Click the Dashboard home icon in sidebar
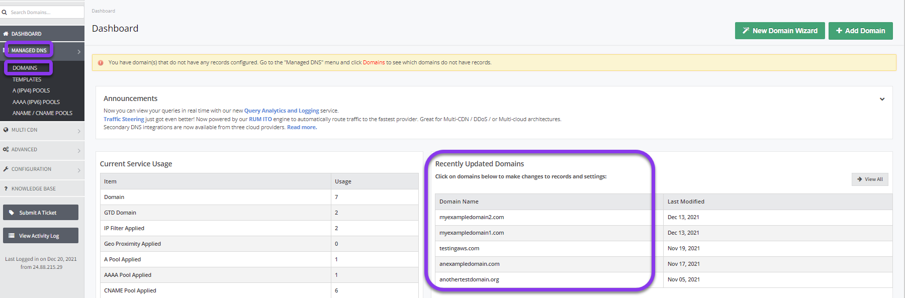Viewport: 905px width, 298px height. point(6,34)
